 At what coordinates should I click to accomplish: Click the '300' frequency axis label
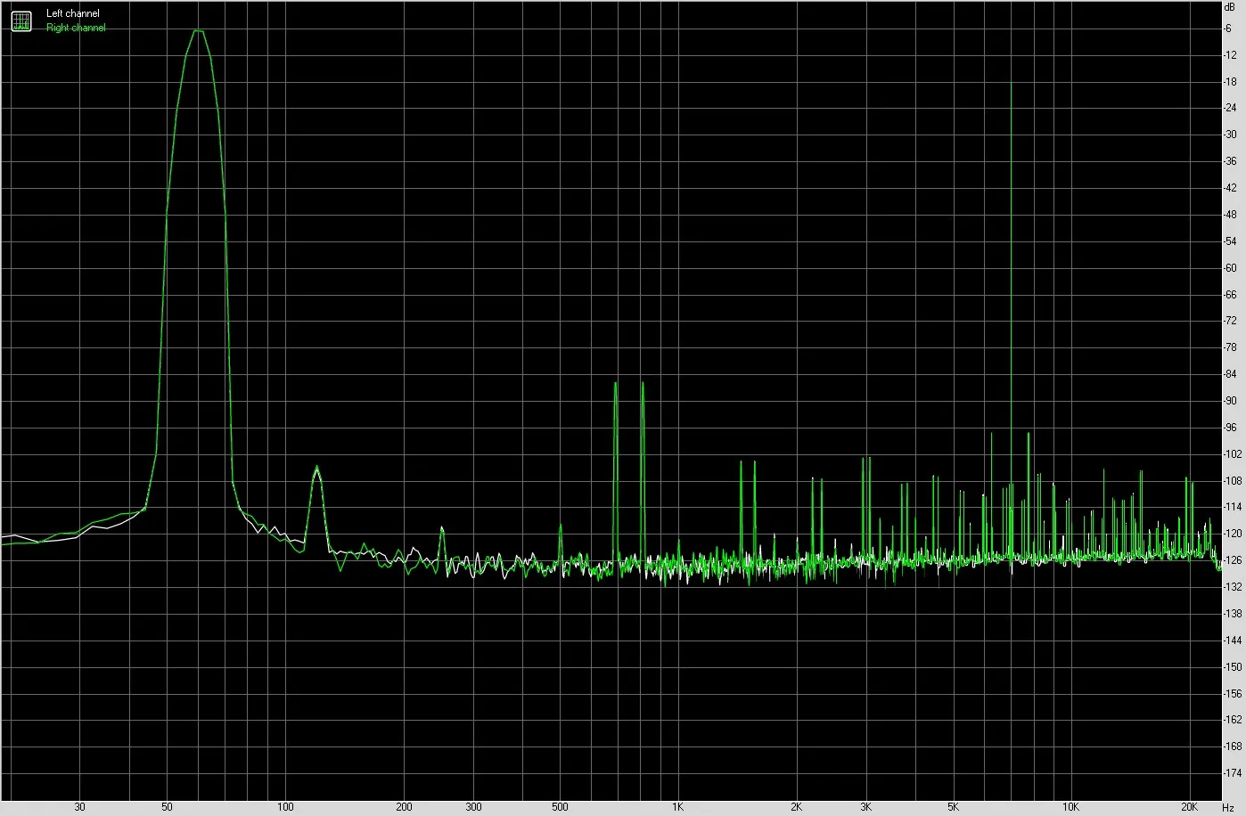[x=473, y=807]
